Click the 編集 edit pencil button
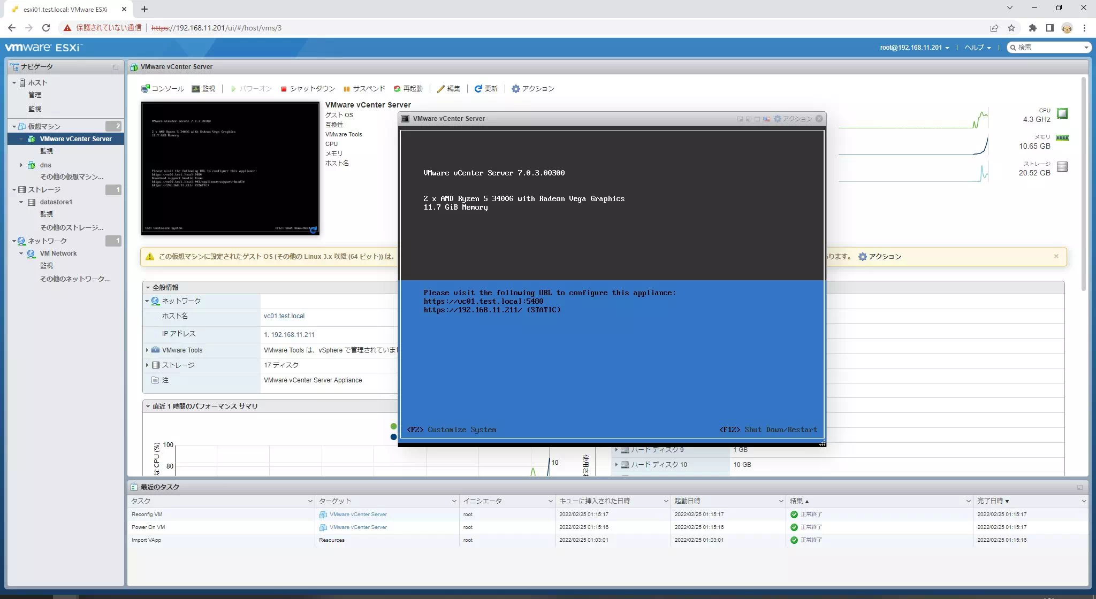The width and height of the screenshot is (1096, 599). click(448, 89)
